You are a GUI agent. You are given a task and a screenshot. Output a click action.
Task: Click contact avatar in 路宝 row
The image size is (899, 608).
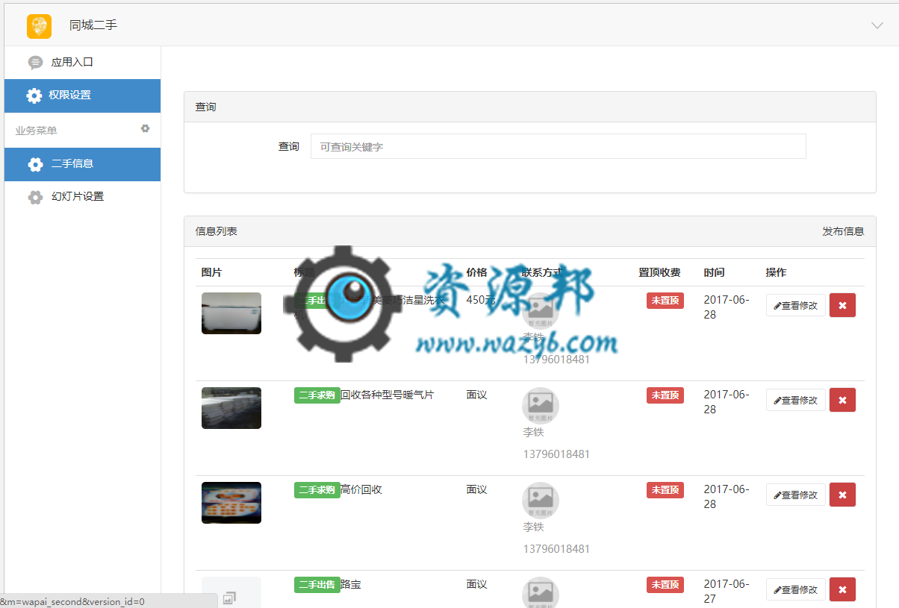(541, 592)
